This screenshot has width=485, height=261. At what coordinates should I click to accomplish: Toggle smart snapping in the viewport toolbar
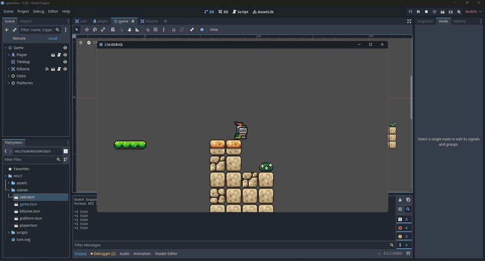click(x=148, y=30)
